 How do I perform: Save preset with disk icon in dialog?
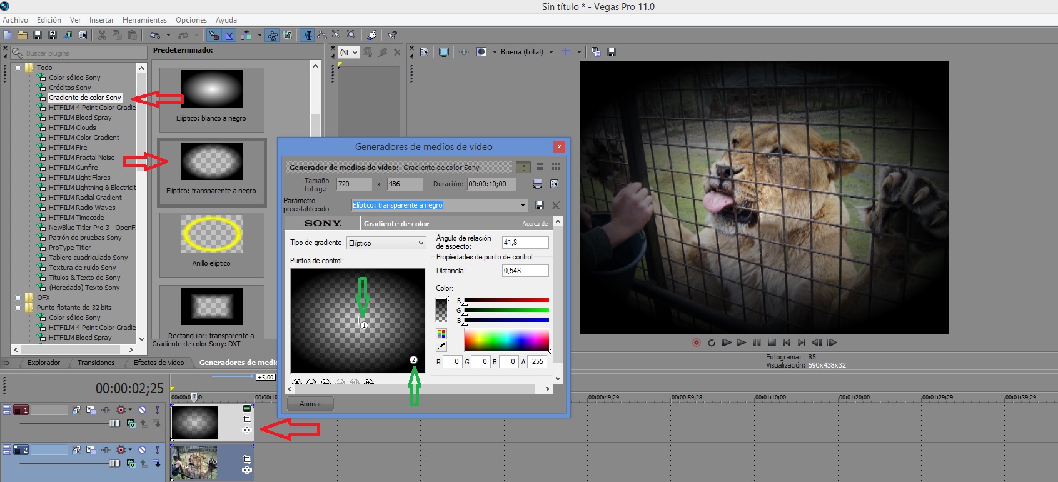pyautogui.click(x=540, y=205)
